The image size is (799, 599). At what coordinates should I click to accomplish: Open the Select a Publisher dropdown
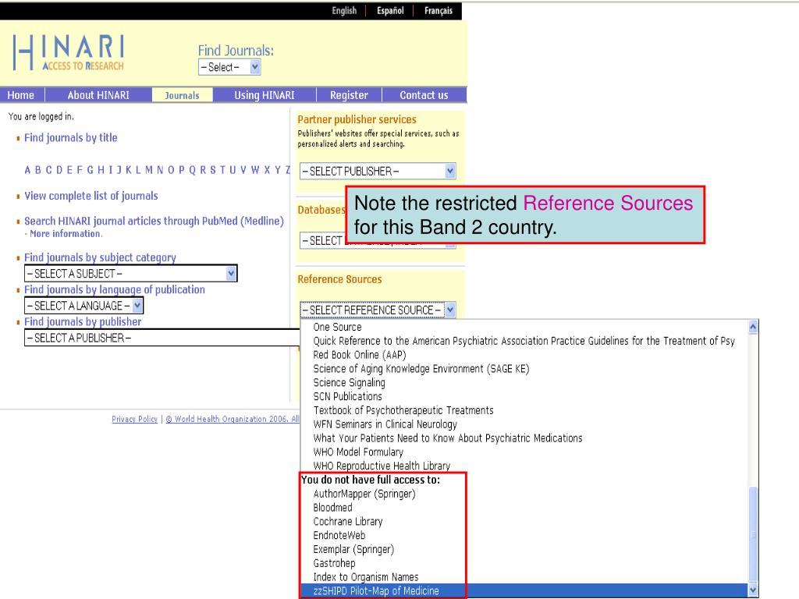[x=162, y=338]
